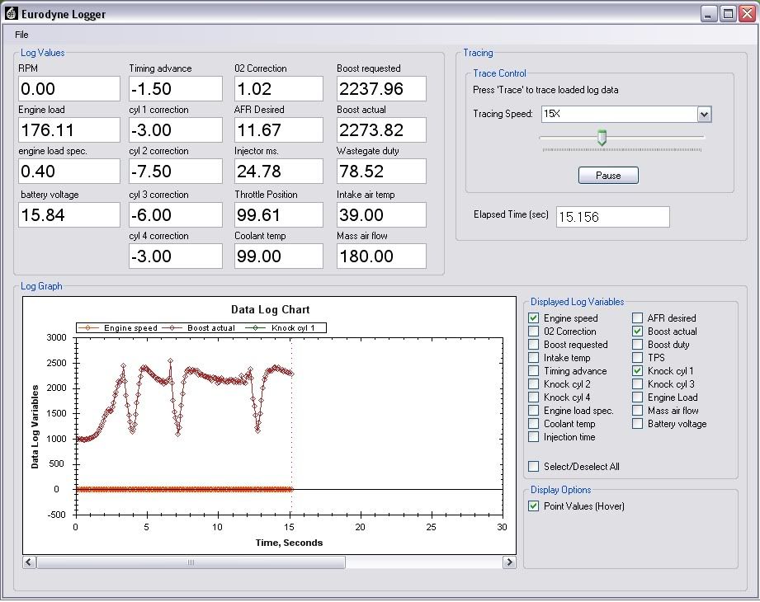Viewport: 760px width, 602px height.
Task: Click the Eurodyne Logger title bar icon
Action: (12, 13)
